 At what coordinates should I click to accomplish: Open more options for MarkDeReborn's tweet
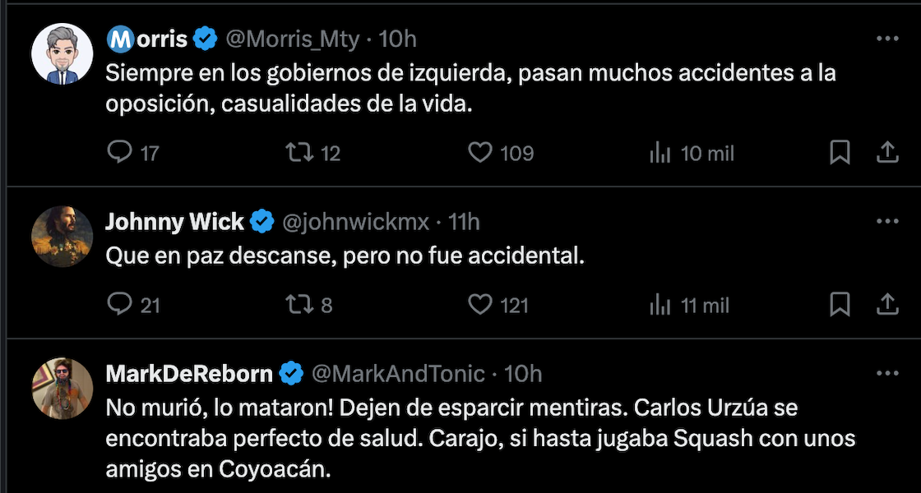tap(887, 374)
